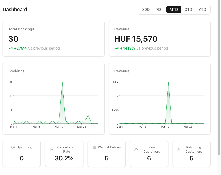Viewport: 221px width, 175px height.
Task: Select the MTD time range tab
Action: point(174,10)
